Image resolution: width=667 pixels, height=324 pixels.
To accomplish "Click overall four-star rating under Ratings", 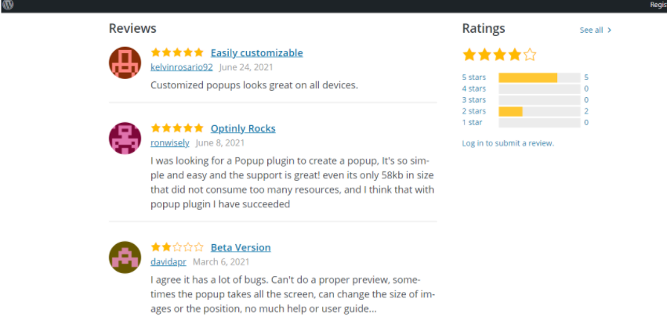I will coord(499,55).
